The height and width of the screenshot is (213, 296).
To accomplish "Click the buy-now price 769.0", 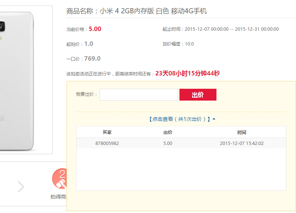I will point(92,58).
